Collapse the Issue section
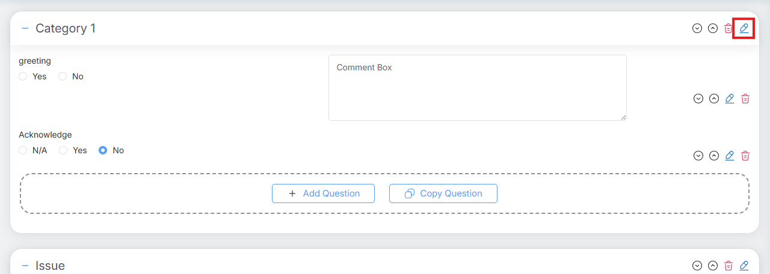Image resolution: width=770 pixels, height=274 pixels. 25,266
